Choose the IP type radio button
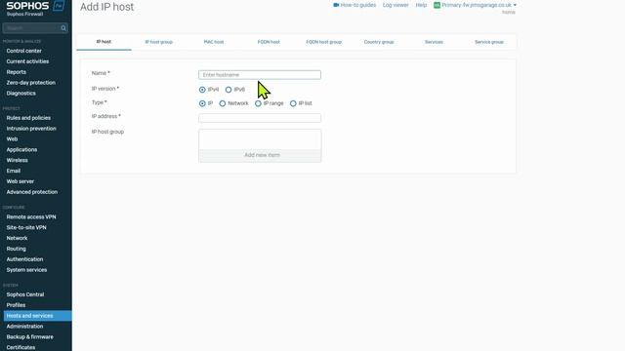The height and width of the screenshot is (351, 625). [202, 103]
